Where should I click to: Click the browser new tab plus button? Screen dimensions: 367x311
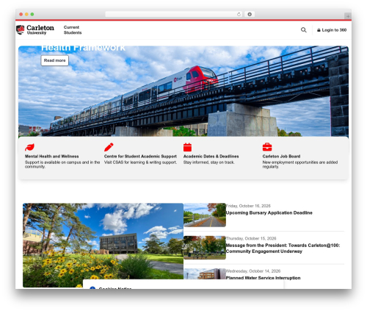348,16
